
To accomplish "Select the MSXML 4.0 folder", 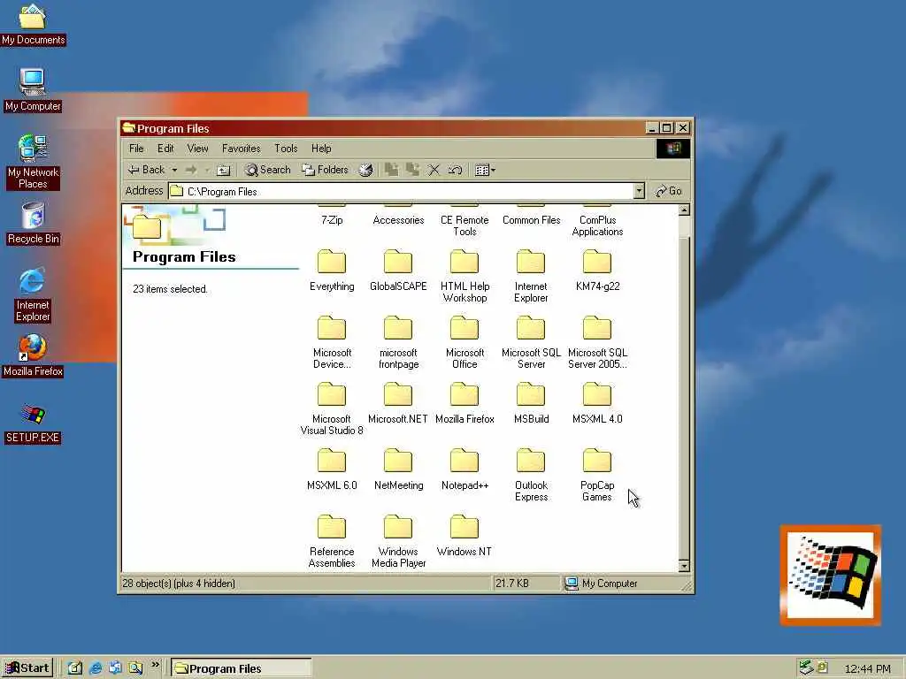I will tap(597, 403).
